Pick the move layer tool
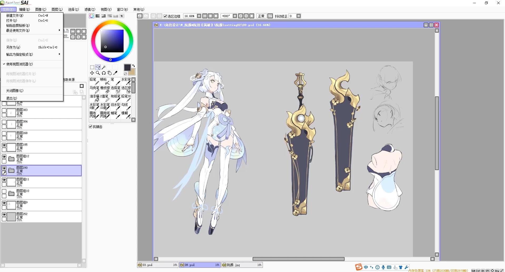The height and width of the screenshot is (272, 505). click(92, 73)
